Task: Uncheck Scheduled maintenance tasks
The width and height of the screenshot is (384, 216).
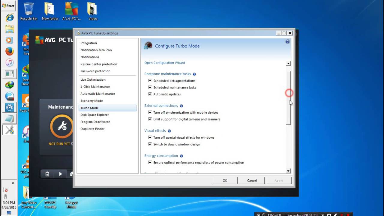Action: pyautogui.click(x=150, y=88)
